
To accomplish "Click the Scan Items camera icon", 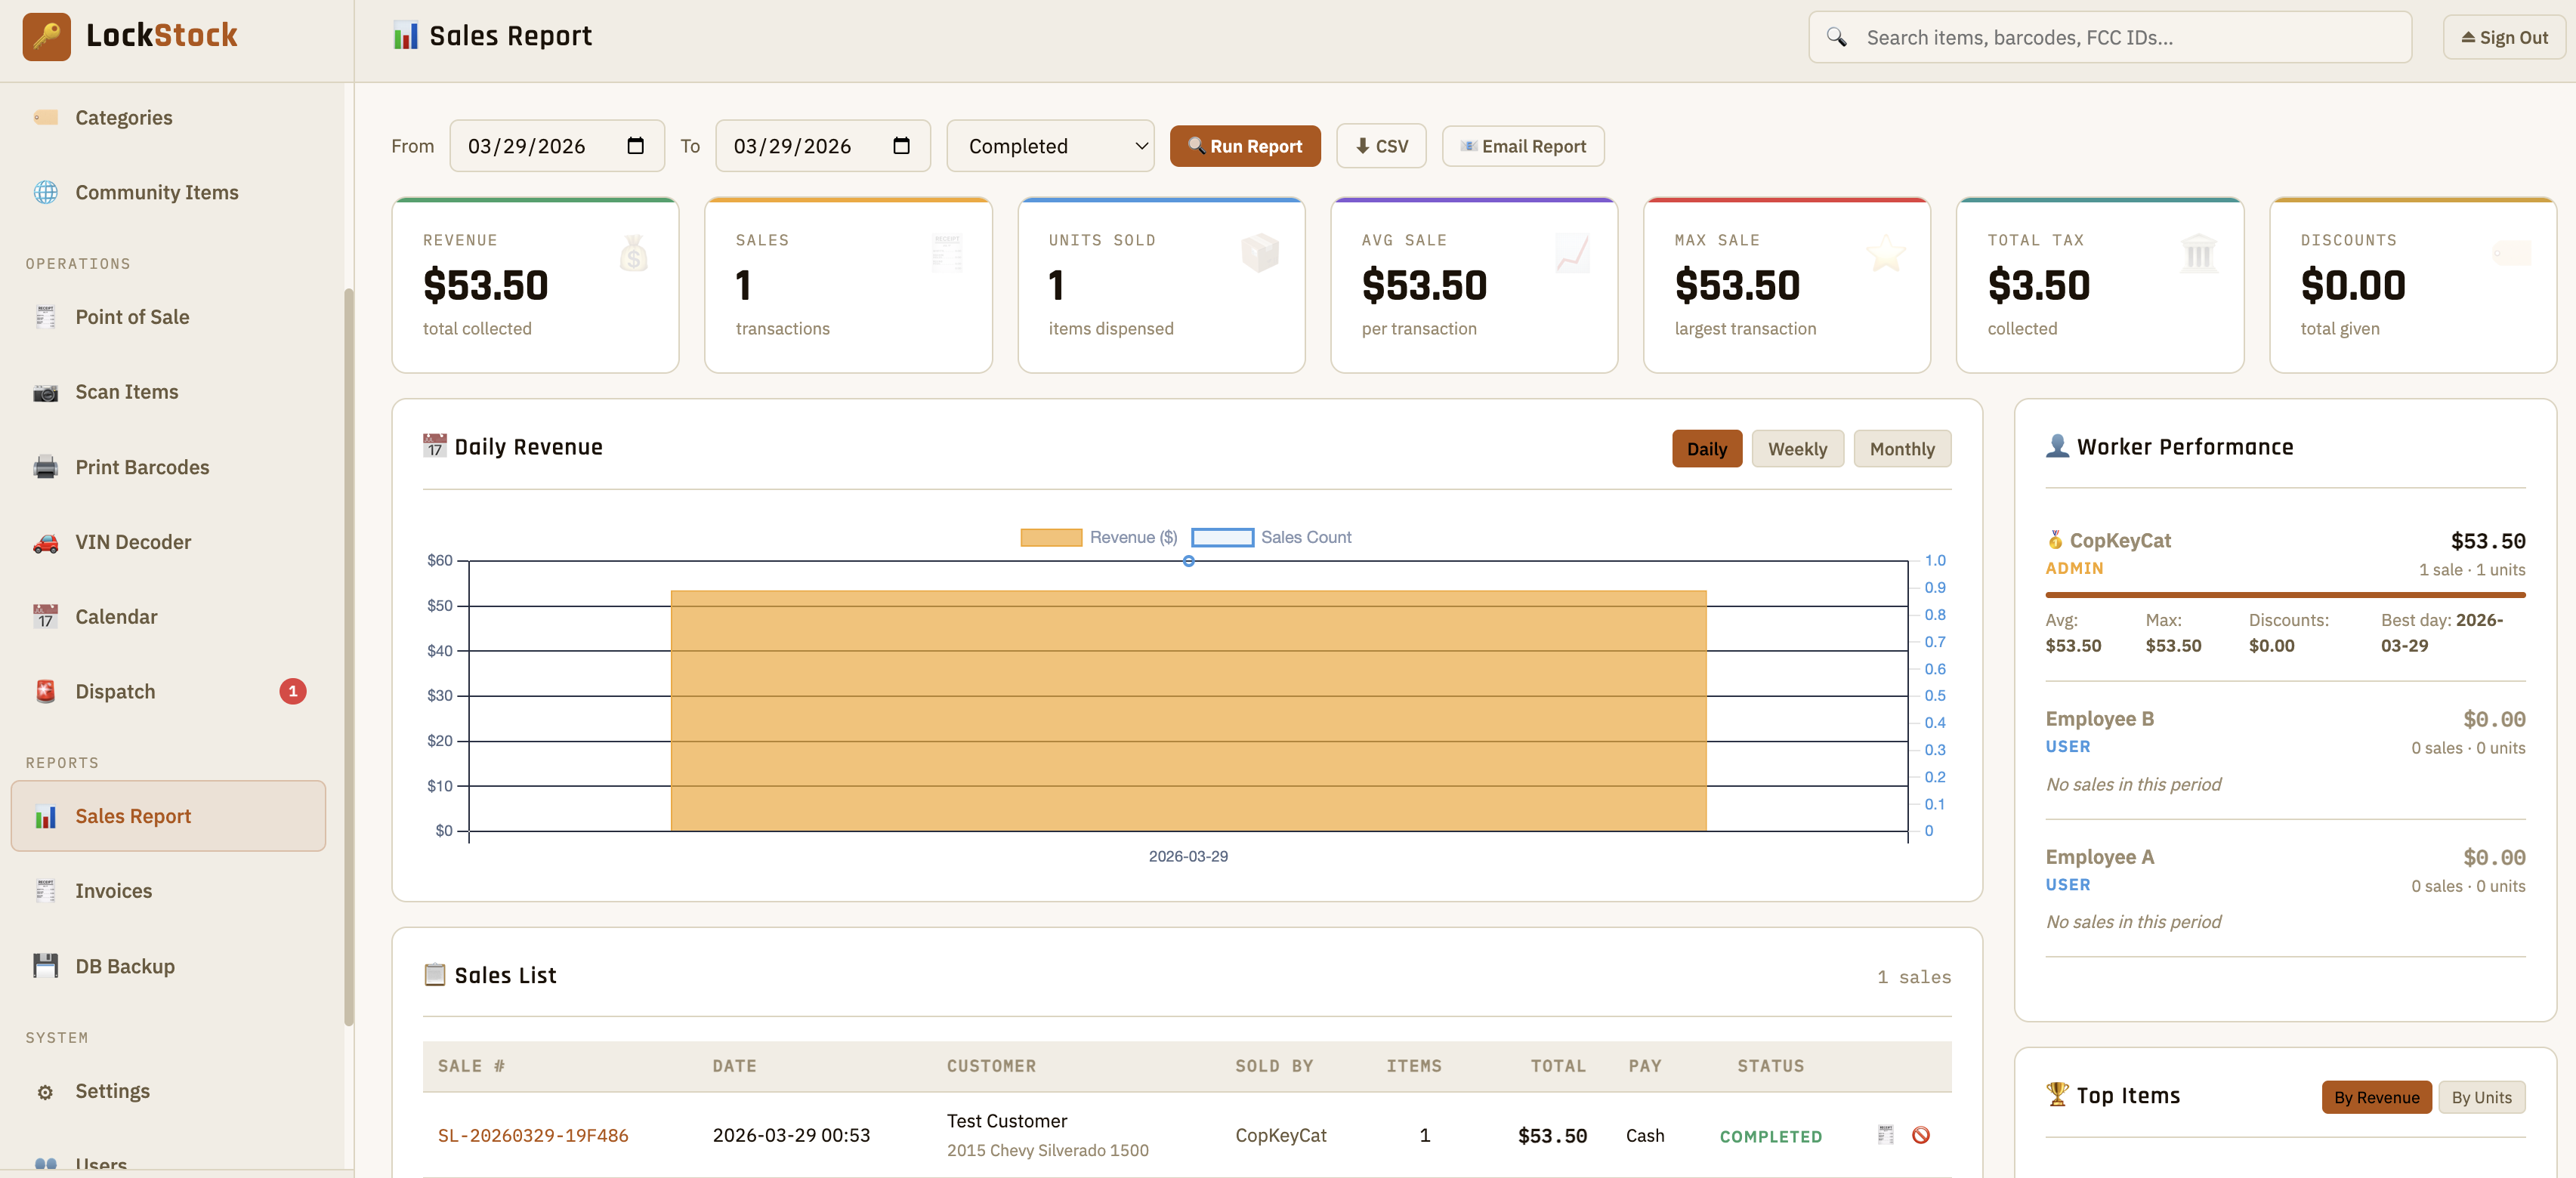I will point(45,391).
